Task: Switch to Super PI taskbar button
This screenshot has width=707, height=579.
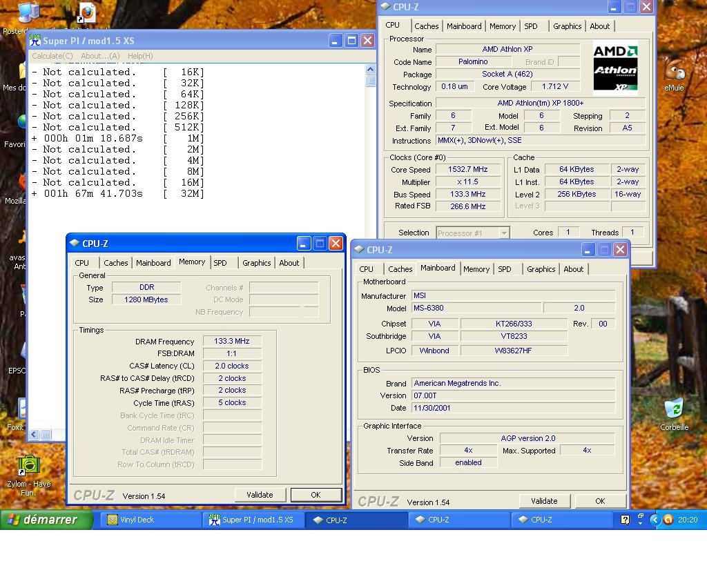Action: [x=253, y=520]
